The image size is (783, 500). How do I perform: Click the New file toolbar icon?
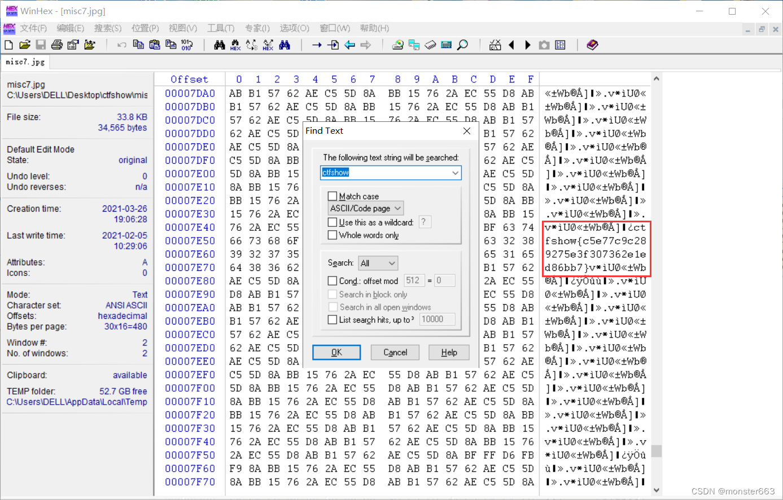pyautogui.click(x=8, y=45)
